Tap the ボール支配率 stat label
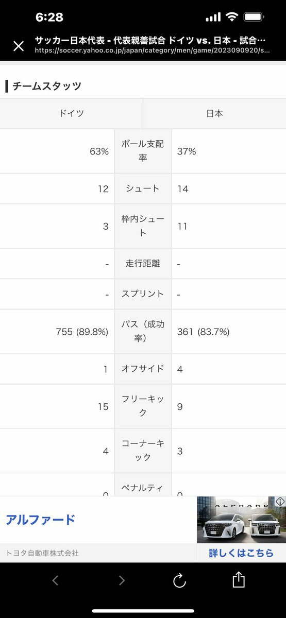286x618 pixels. 143,151
